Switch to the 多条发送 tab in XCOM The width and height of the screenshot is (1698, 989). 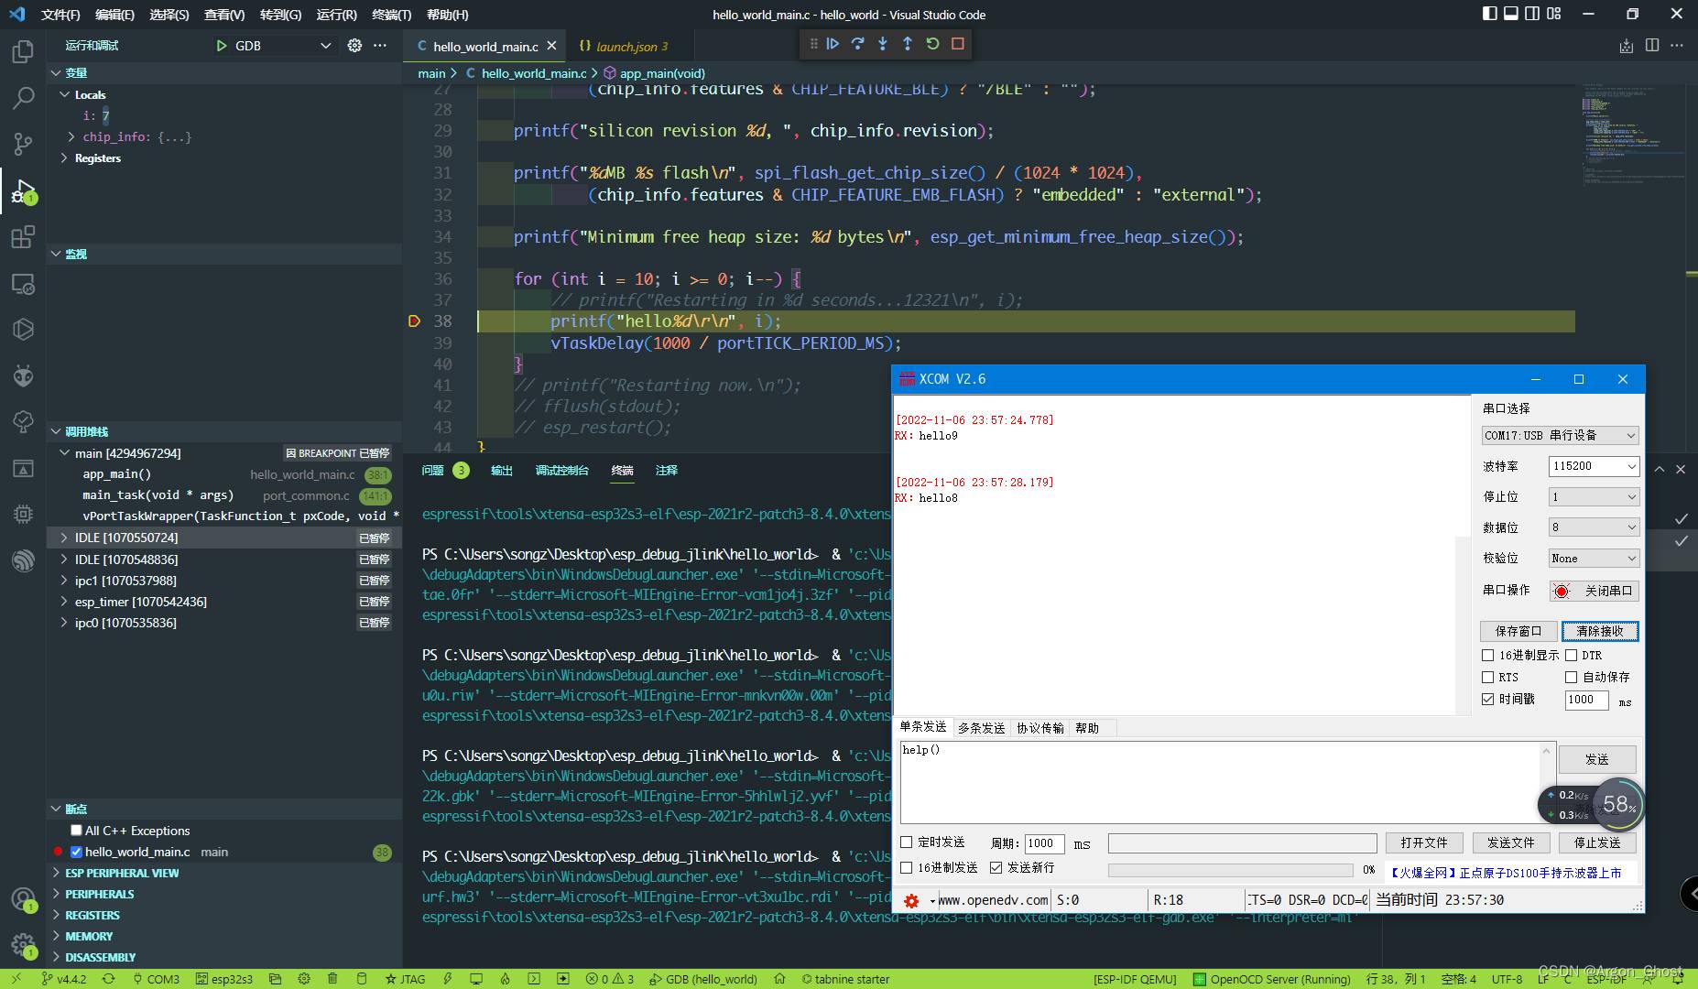[x=981, y=728]
